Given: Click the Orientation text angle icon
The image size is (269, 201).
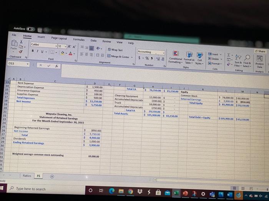Looking at the screenshot, I should tap(98, 49).
